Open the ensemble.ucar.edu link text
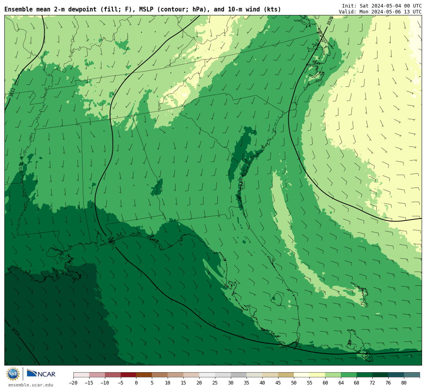This screenshot has height=390, width=426. [x=31, y=385]
